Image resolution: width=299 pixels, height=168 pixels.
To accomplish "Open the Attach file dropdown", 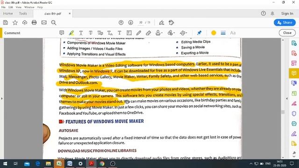I will [171, 33].
